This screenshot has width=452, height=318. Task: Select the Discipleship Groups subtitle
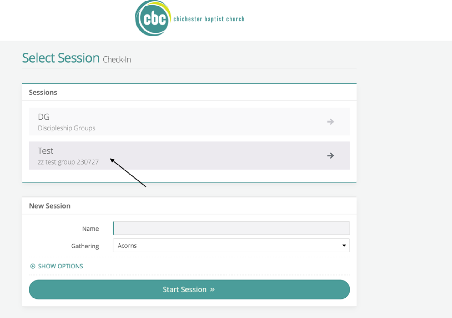pyautogui.click(x=66, y=128)
